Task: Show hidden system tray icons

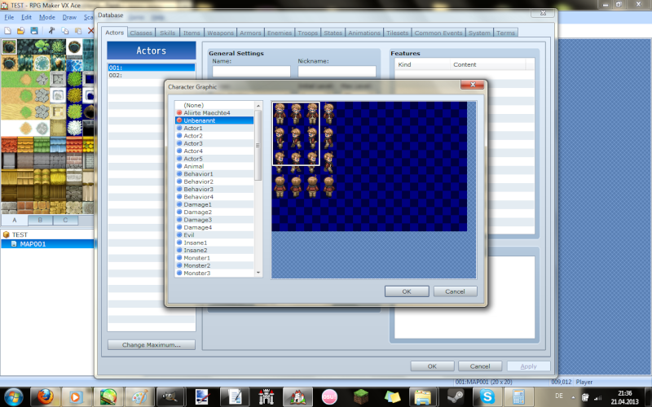Action: [x=573, y=397]
